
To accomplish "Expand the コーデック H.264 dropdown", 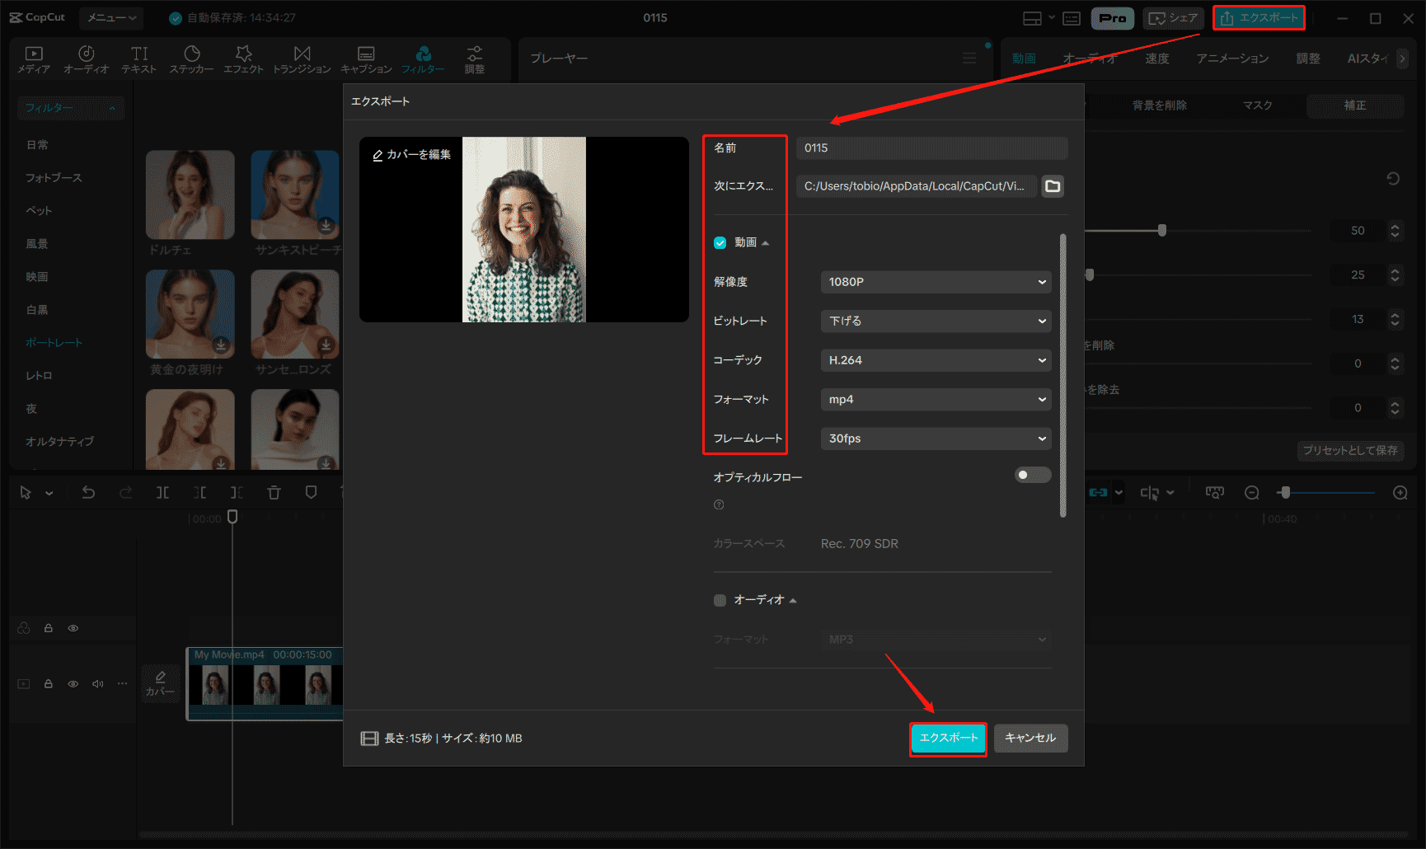I will coord(936,360).
